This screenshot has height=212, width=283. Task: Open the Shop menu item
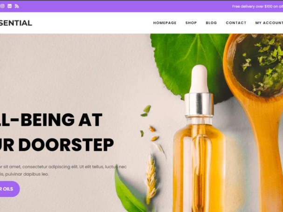tap(191, 23)
